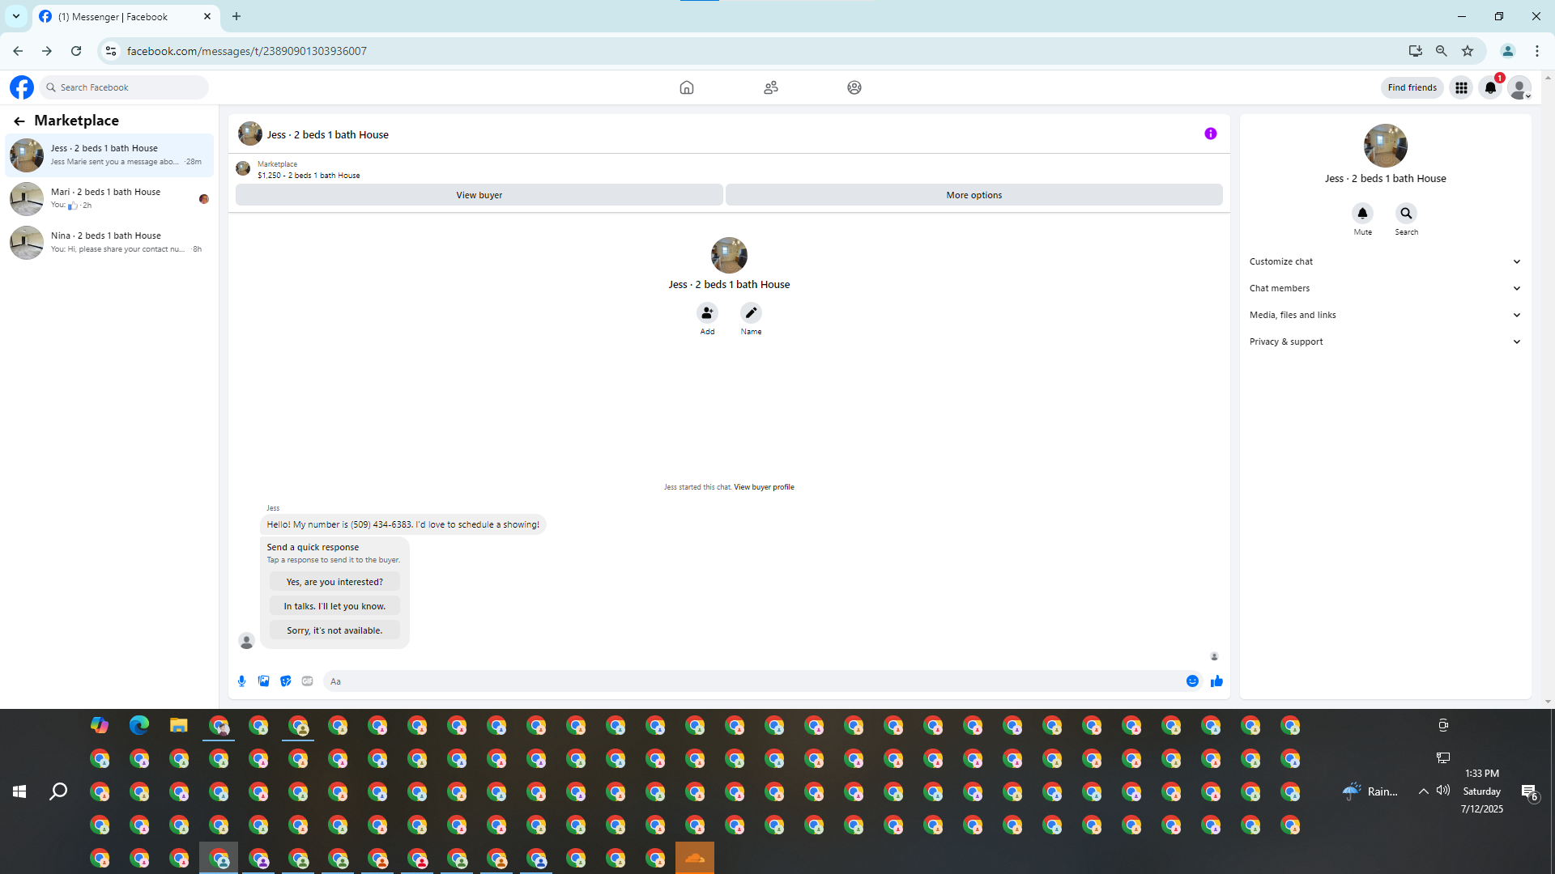Click the voice clip microphone icon
The height and width of the screenshot is (874, 1555).
[241, 681]
